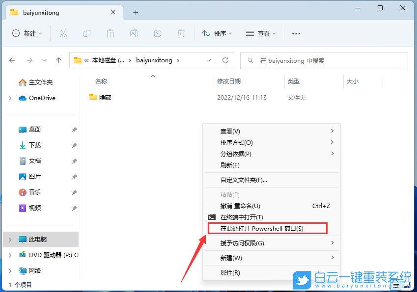Click the Delete trash icon in toolbar
Image resolution: width=417 pixels, height=292 pixels.
coord(181,33)
